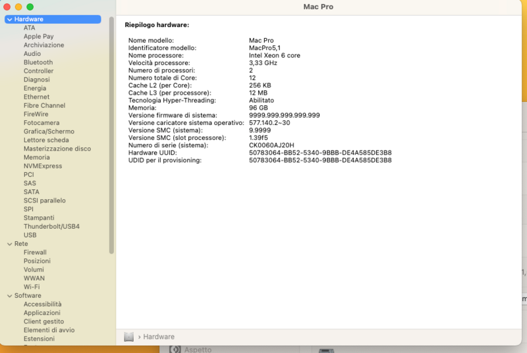Select Thunderbolt/USB4 in sidebar

point(51,226)
